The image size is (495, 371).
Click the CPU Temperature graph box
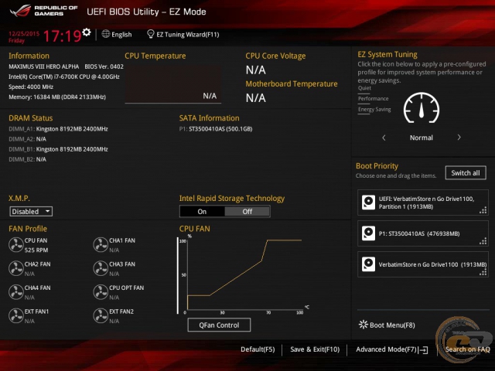(173, 84)
